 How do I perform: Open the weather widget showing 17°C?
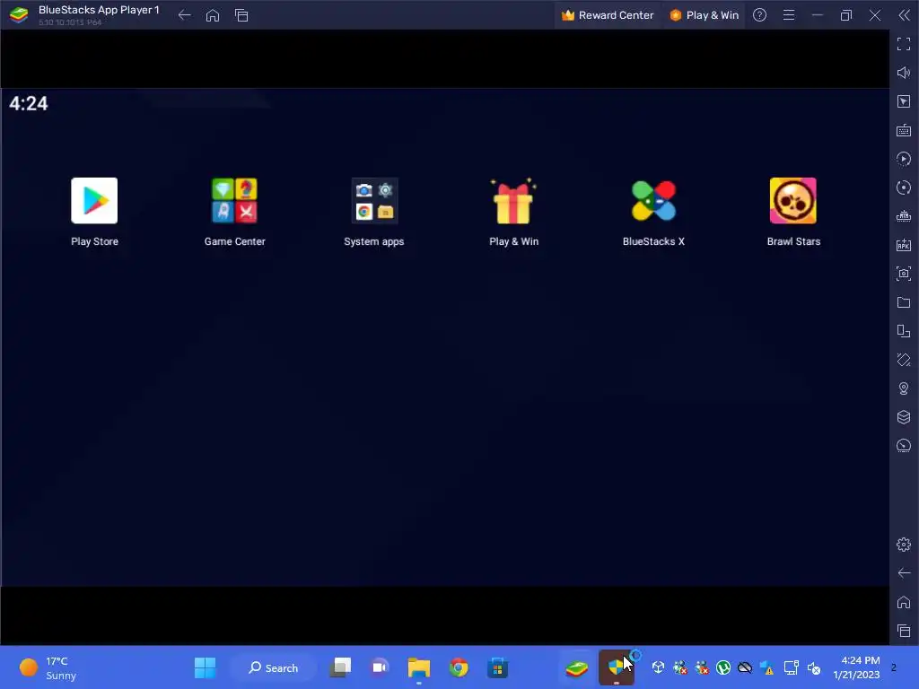pos(48,667)
